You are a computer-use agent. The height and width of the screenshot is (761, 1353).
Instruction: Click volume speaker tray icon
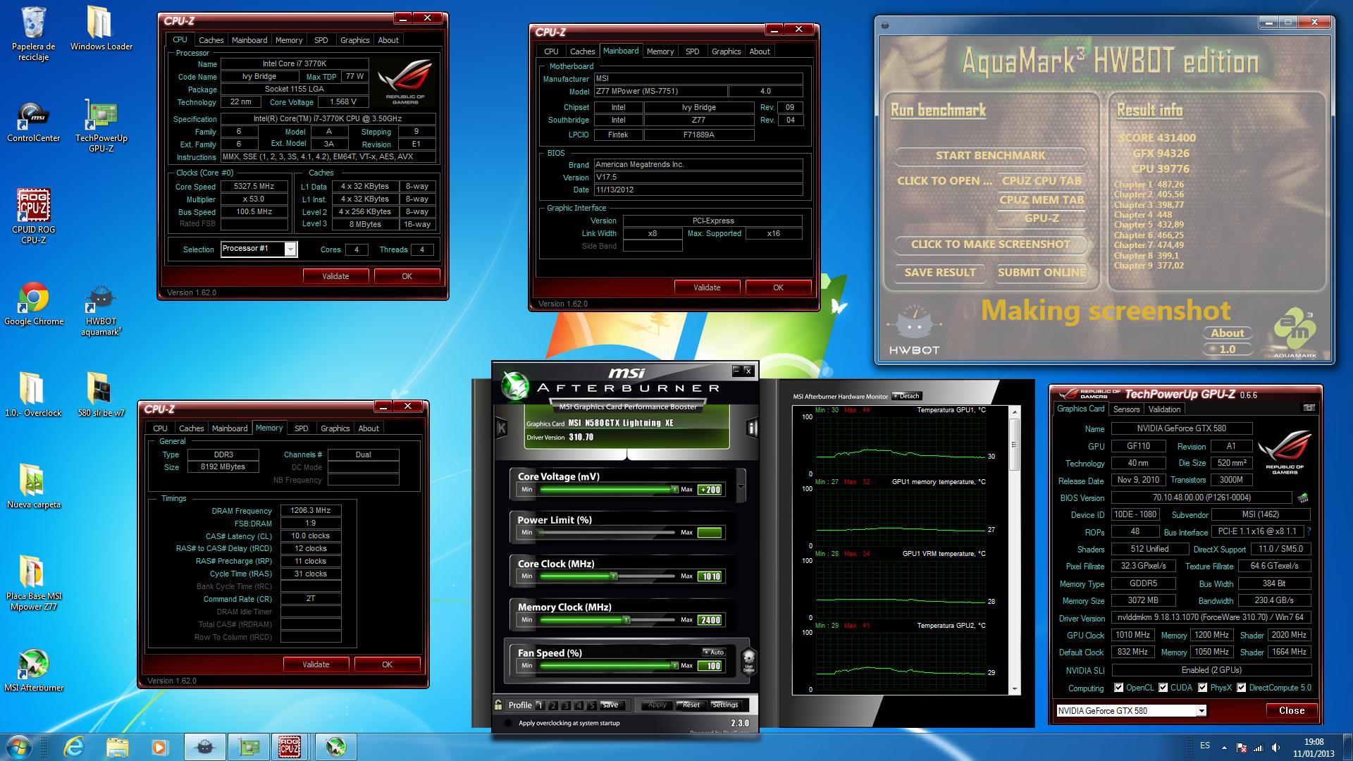click(1276, 748)
